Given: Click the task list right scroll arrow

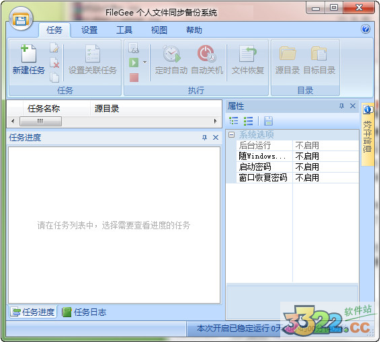Looking at the screenshot, I should pos(215,121).
